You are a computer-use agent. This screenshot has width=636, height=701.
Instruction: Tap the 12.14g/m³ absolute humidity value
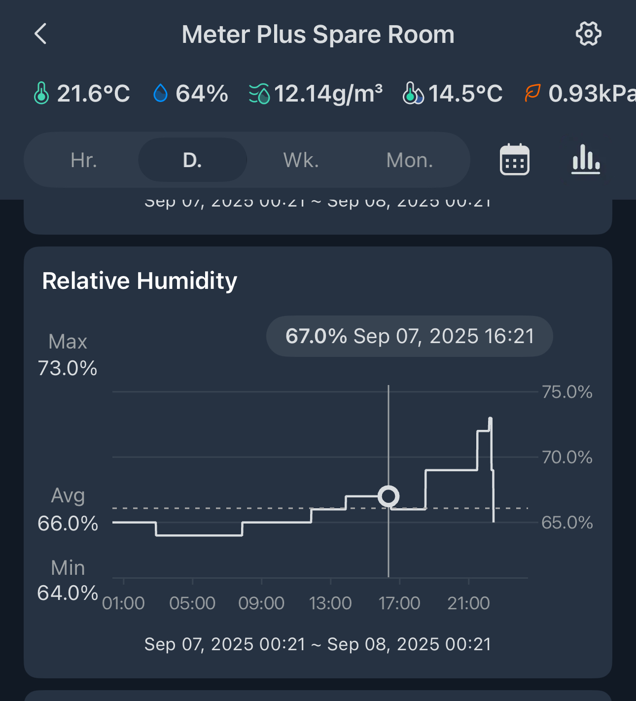point(328,93)
